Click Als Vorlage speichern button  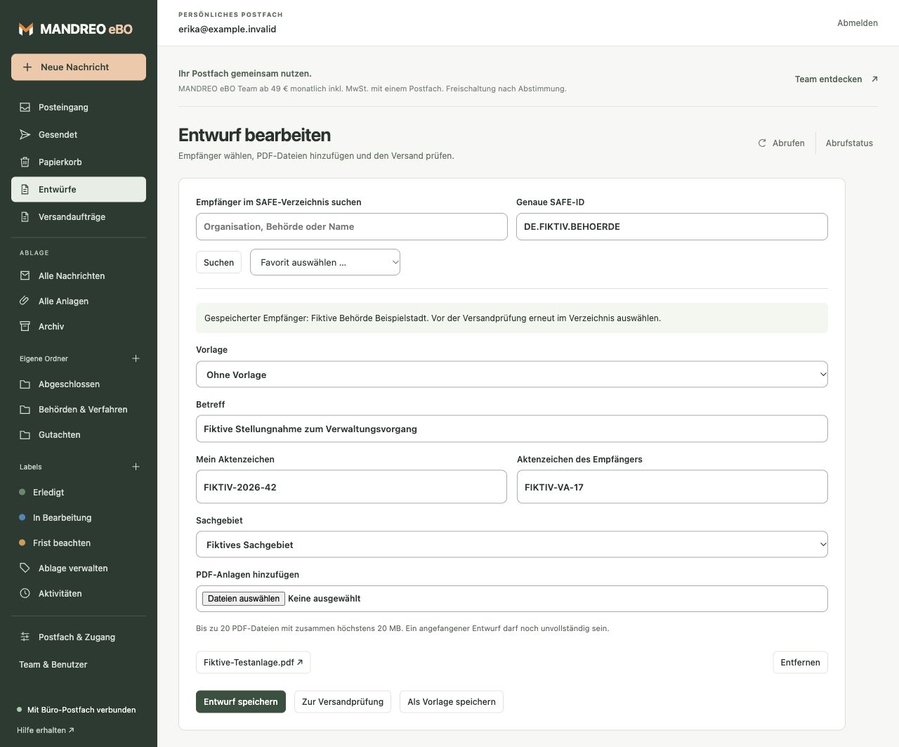click(x=452, y=702)
